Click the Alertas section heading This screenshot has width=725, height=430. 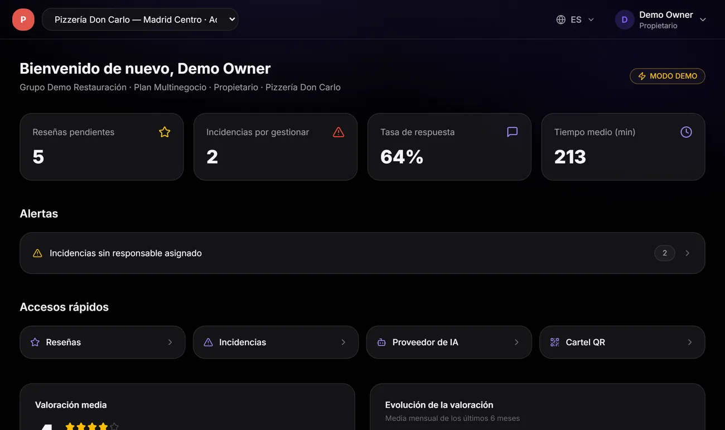click(39, 214)
